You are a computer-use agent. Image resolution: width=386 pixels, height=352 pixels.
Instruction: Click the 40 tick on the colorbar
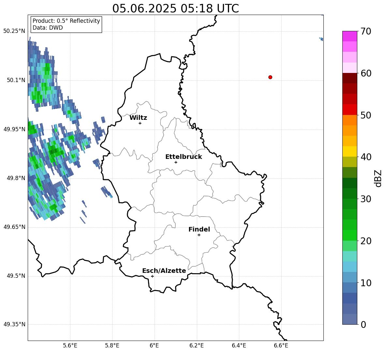[x=365, y=157]
